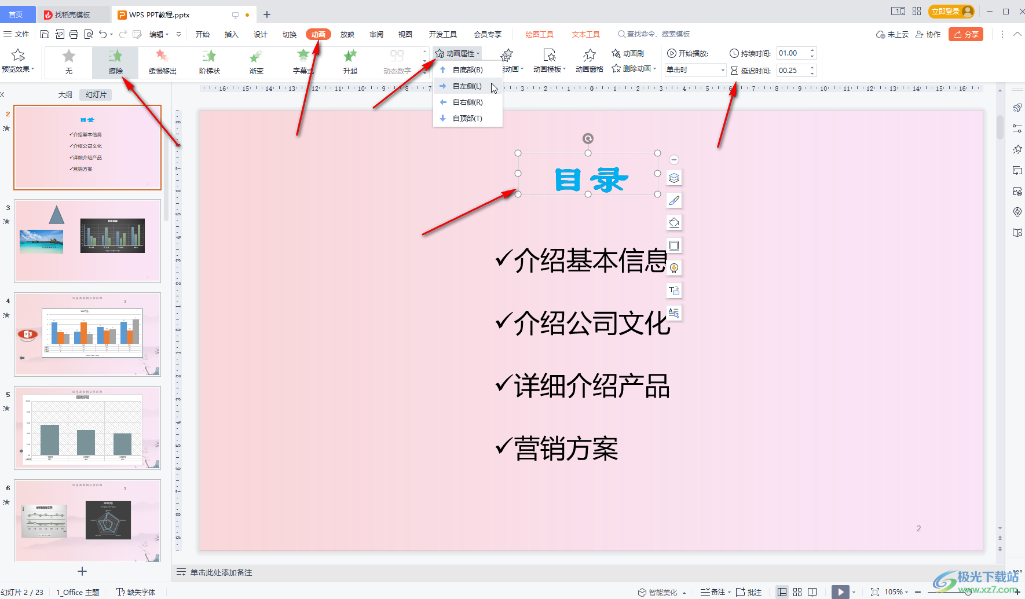
Task: Click the 立即登录 login button
Action: click(951, 12)
